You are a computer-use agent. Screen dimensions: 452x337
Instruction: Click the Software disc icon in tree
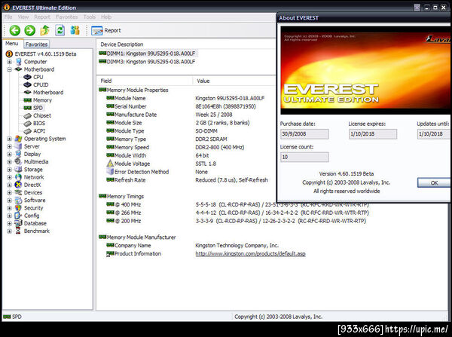[18, 201]
